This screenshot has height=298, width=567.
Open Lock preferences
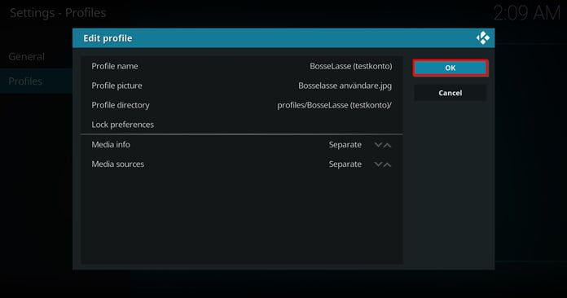(x=242, y=125)
